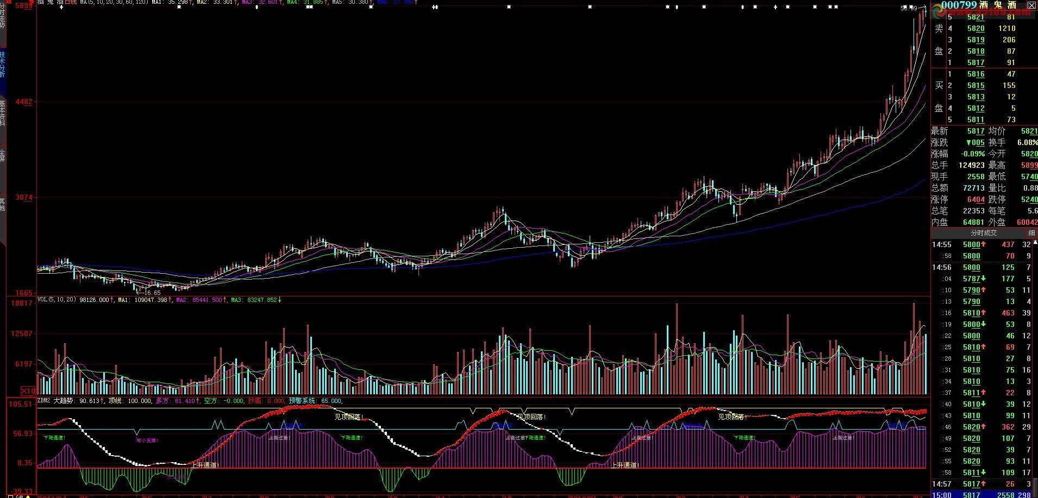Screen dimensions: 1038x498
Task: Click the 涨停 limit-up price 6404
Action: 976,199
